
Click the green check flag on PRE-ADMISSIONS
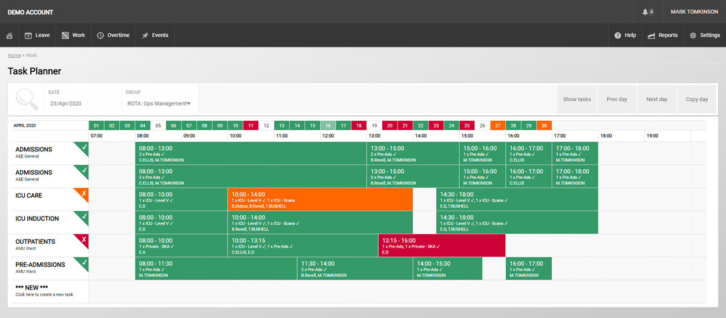83,262
